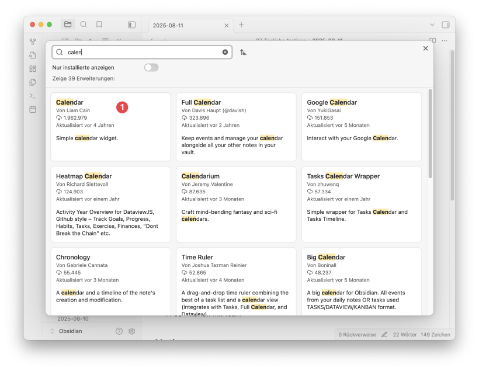The width and height of the screenshot is (479, 371).
Task: Click the Von Gabriele Cannata author text
Action: 82,265
